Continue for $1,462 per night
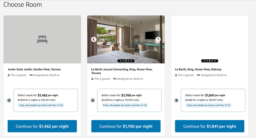The width and height of the screenshot is (256, 138). click(x=42, y=126)
